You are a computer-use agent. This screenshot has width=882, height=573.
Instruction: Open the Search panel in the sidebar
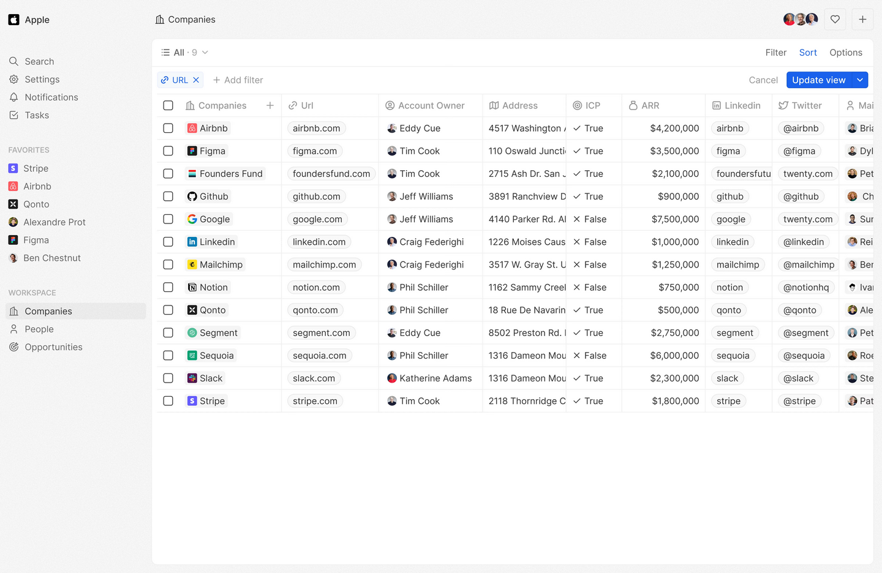[40, 61]
